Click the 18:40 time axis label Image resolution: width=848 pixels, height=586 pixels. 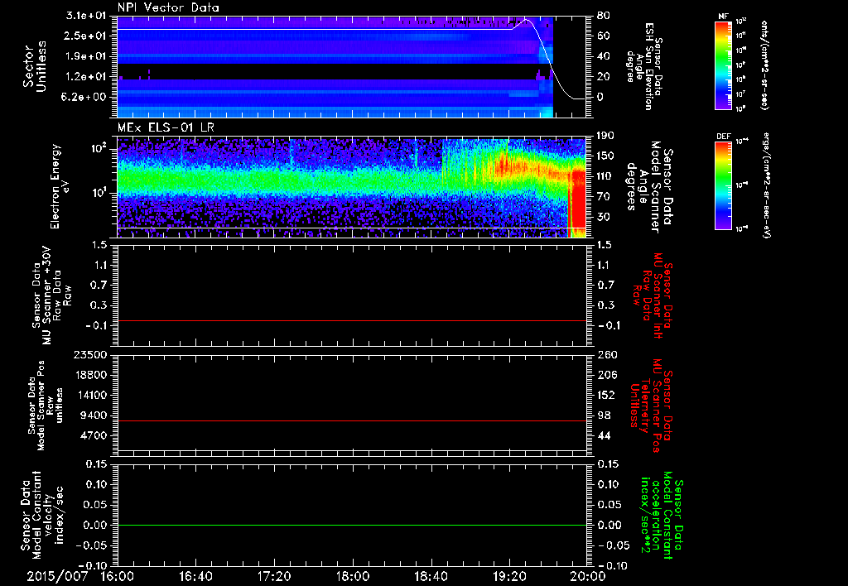pyautogui.click(x=431, y=576)
